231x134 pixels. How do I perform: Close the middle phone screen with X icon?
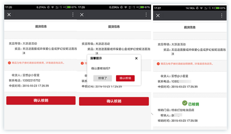point(82,15)
